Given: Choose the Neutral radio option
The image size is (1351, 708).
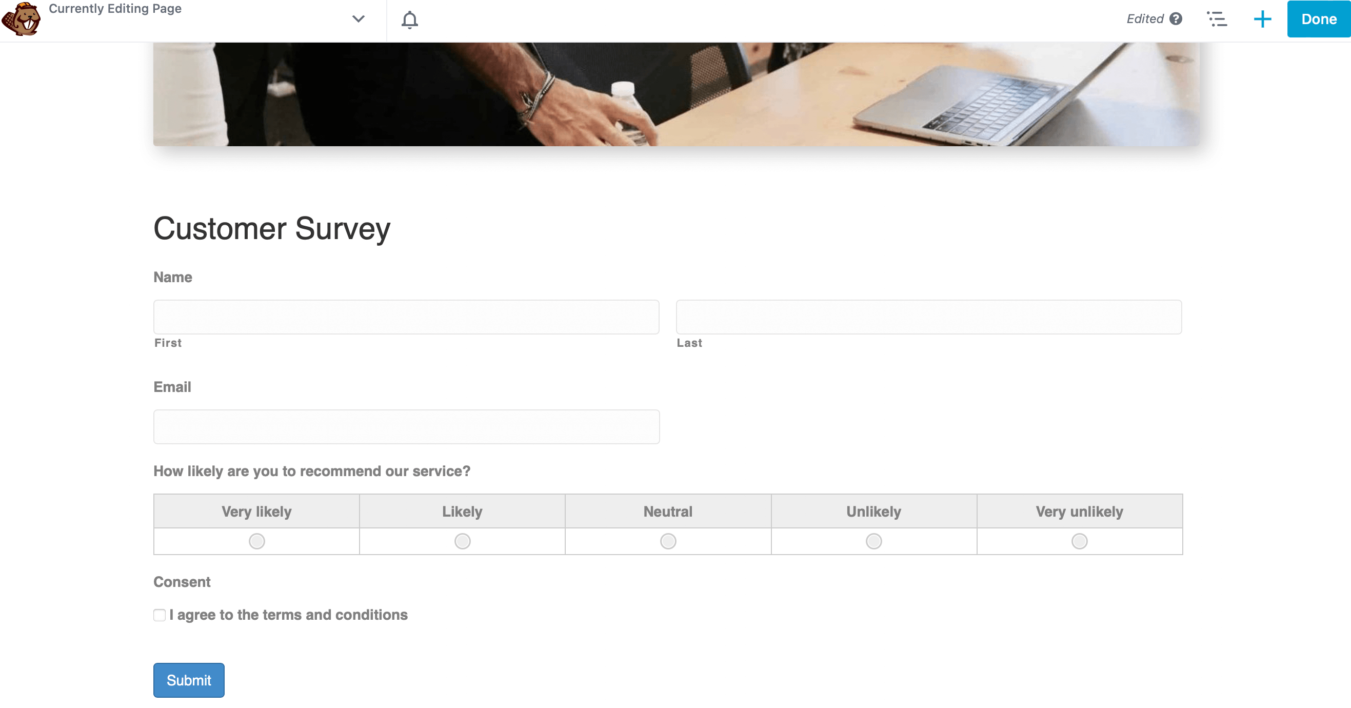Looking at the screenshot, I should pyautogui.click(x=668, y=541).
